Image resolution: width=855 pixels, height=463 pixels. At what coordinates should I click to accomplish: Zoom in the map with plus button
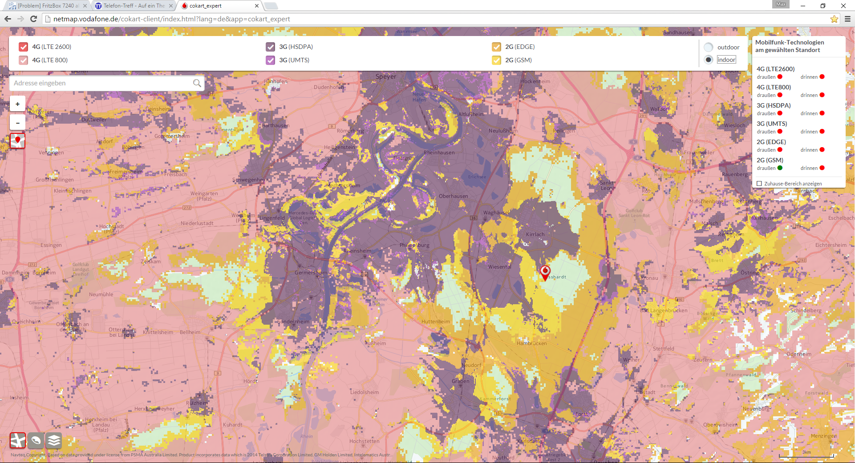point(18,104)
